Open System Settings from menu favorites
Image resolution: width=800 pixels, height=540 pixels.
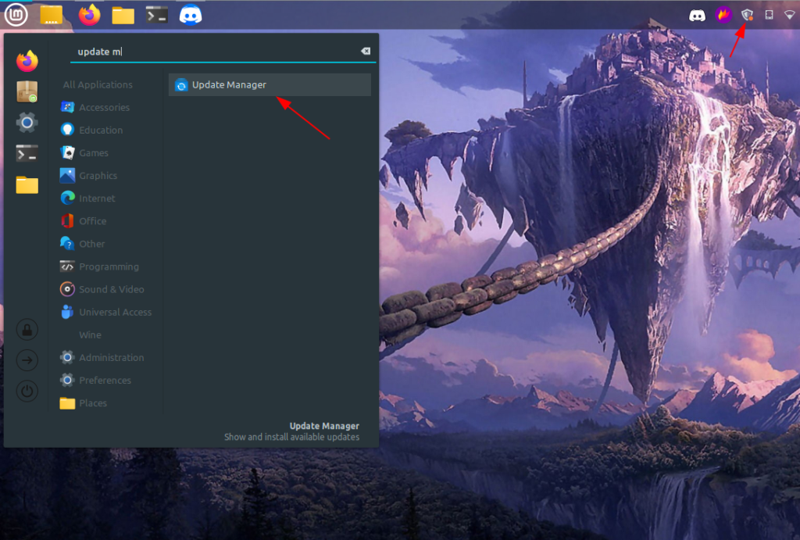(x=27, y=123)
